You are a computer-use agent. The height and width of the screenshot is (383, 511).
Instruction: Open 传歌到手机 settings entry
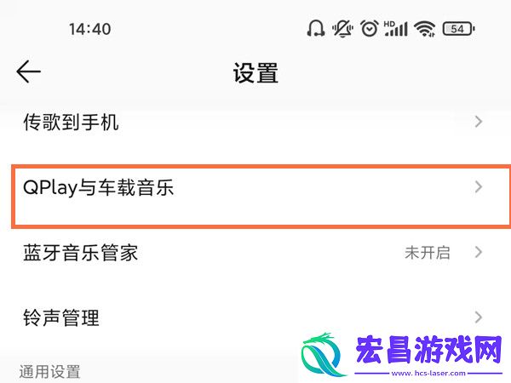click(255, 122)
